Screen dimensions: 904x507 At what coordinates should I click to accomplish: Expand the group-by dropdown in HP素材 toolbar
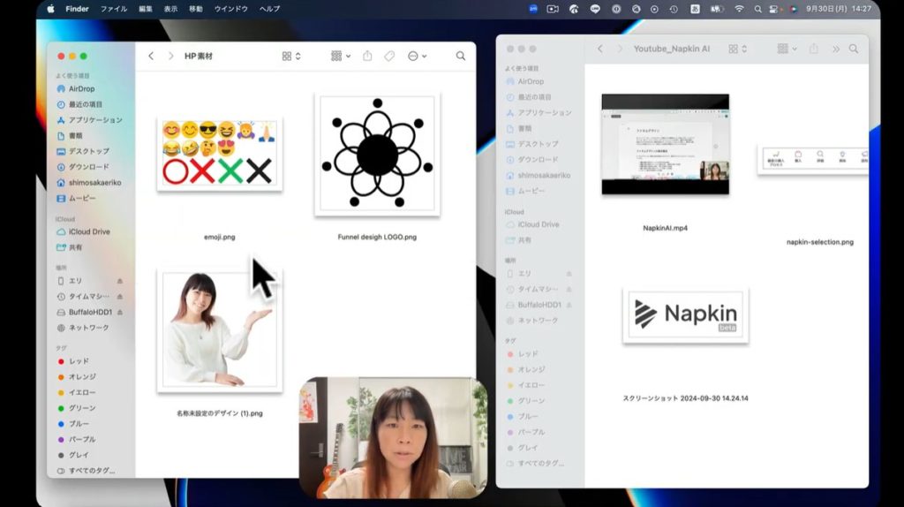(x=340, y=56)
